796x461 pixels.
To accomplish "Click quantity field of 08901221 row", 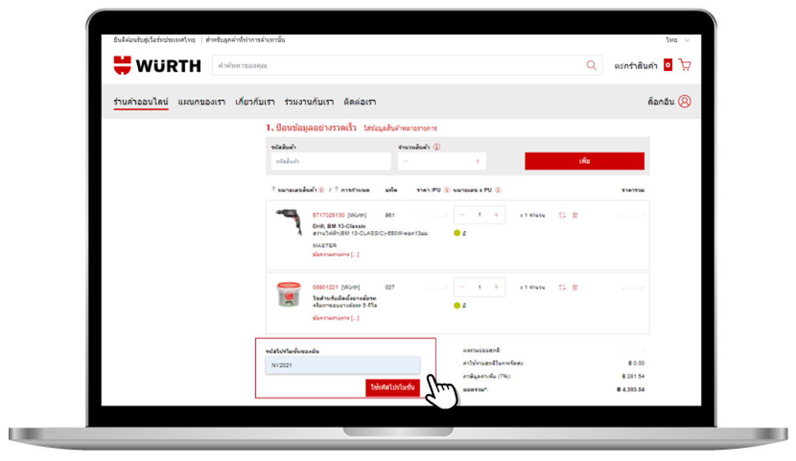I will (x=479, y=287).
